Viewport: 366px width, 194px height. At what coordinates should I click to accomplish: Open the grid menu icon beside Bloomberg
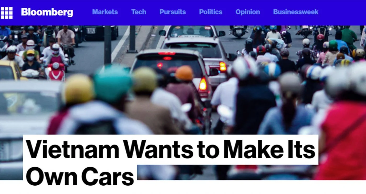point(7,13)
